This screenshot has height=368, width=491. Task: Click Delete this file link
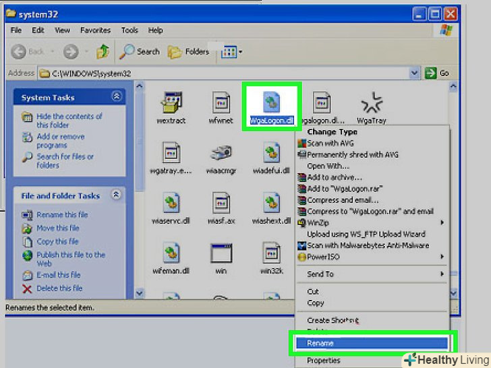pyautogui.click(x=59, y=288)
